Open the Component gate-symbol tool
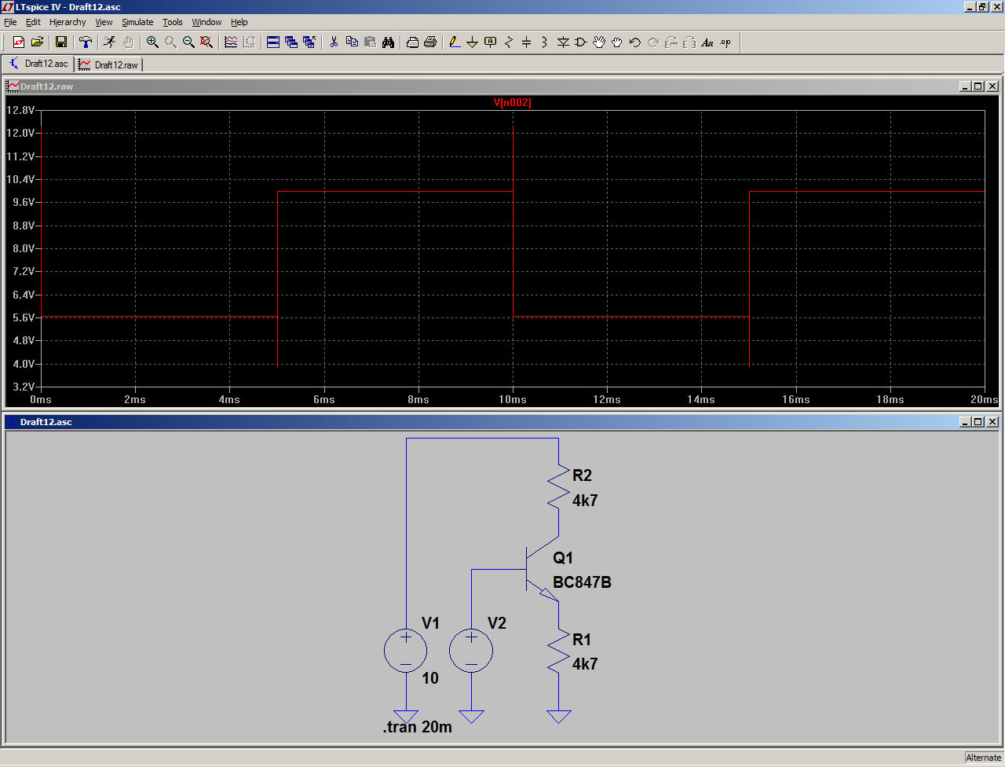The width and height of the screenshot is (1005, 767). pyautogui.click(x=581, y=42)
